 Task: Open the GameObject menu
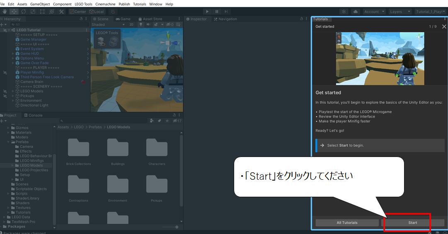pos(40,4)
